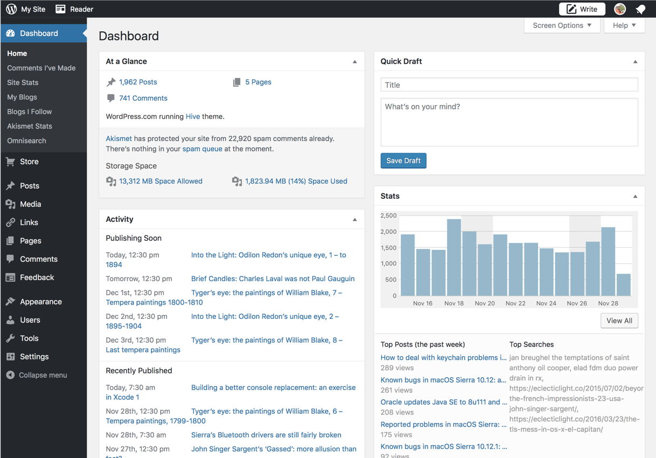Click the Appearance paintbrush icon
This screenshot has width=656, height=458.
point(10,302)
